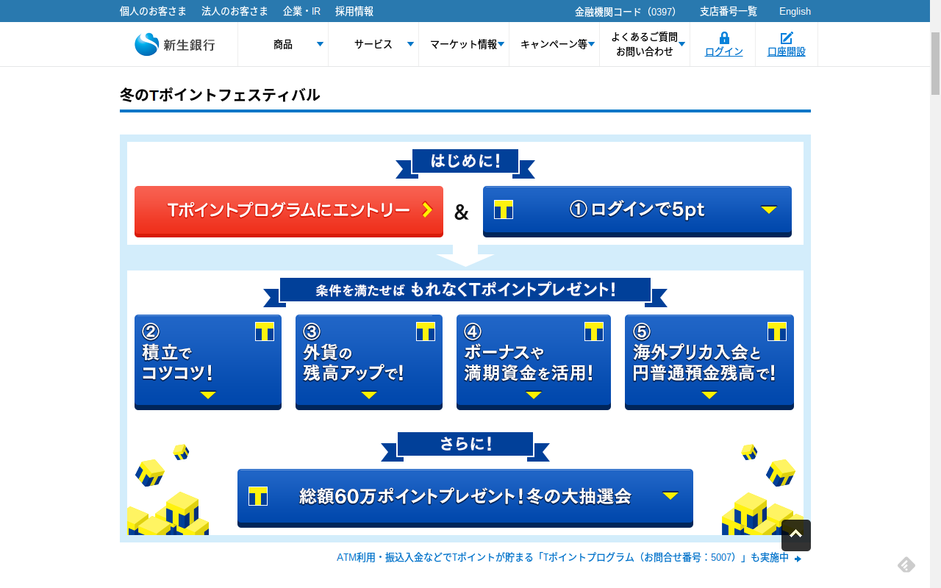This screenshot has width=941, height=588.
Task: Open the キャンペーン等 dropdown menu
Action: click(554, 44)
